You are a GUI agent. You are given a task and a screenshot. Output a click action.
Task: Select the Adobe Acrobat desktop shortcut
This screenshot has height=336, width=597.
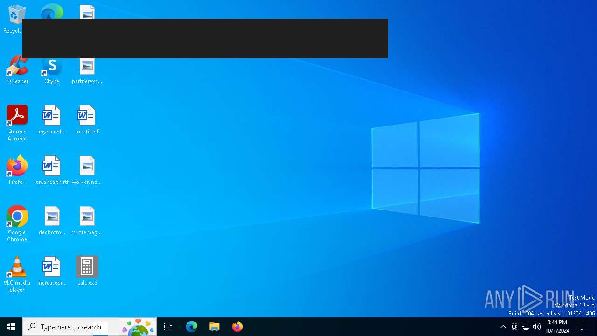coord(17,123)
